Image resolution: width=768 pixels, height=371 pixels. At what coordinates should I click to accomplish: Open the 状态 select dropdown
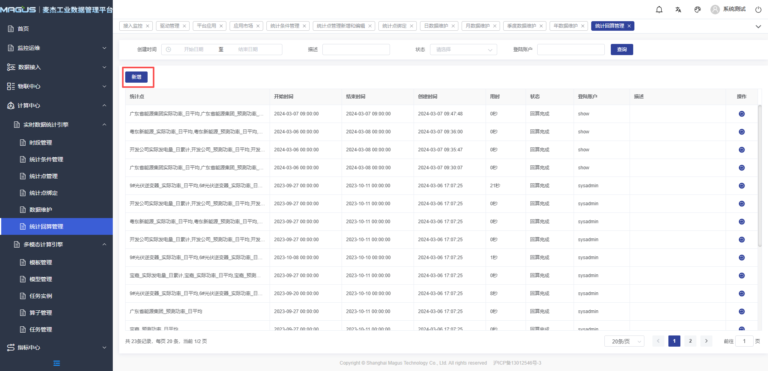click(463, 50)
